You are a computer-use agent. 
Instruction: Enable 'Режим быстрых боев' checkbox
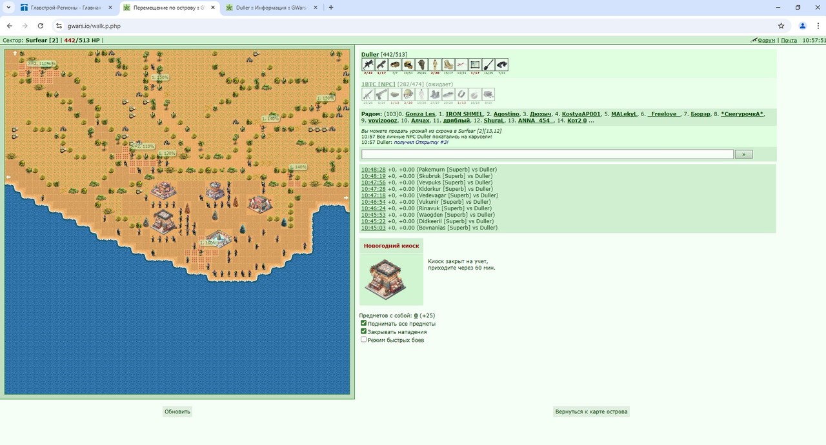pyautogui.click(x=363, y=339)
